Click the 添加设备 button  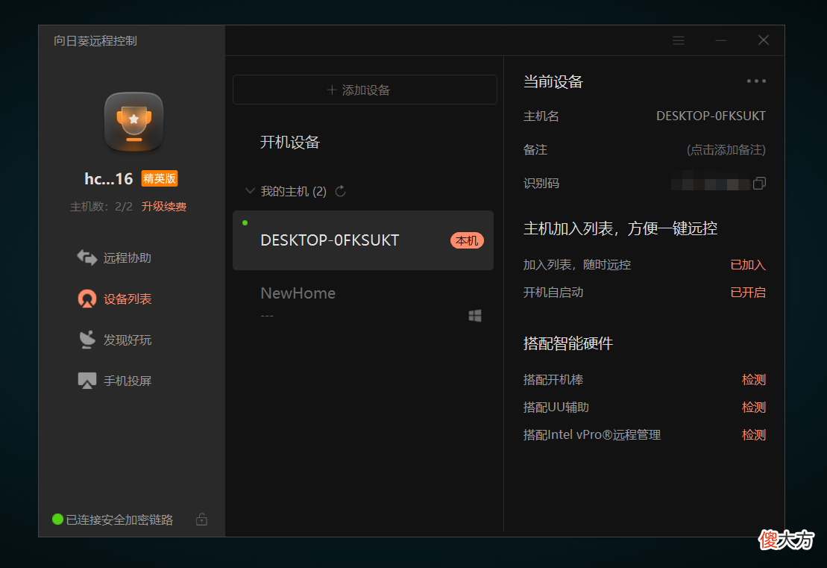pyautogui.click(x=365, y=90)
